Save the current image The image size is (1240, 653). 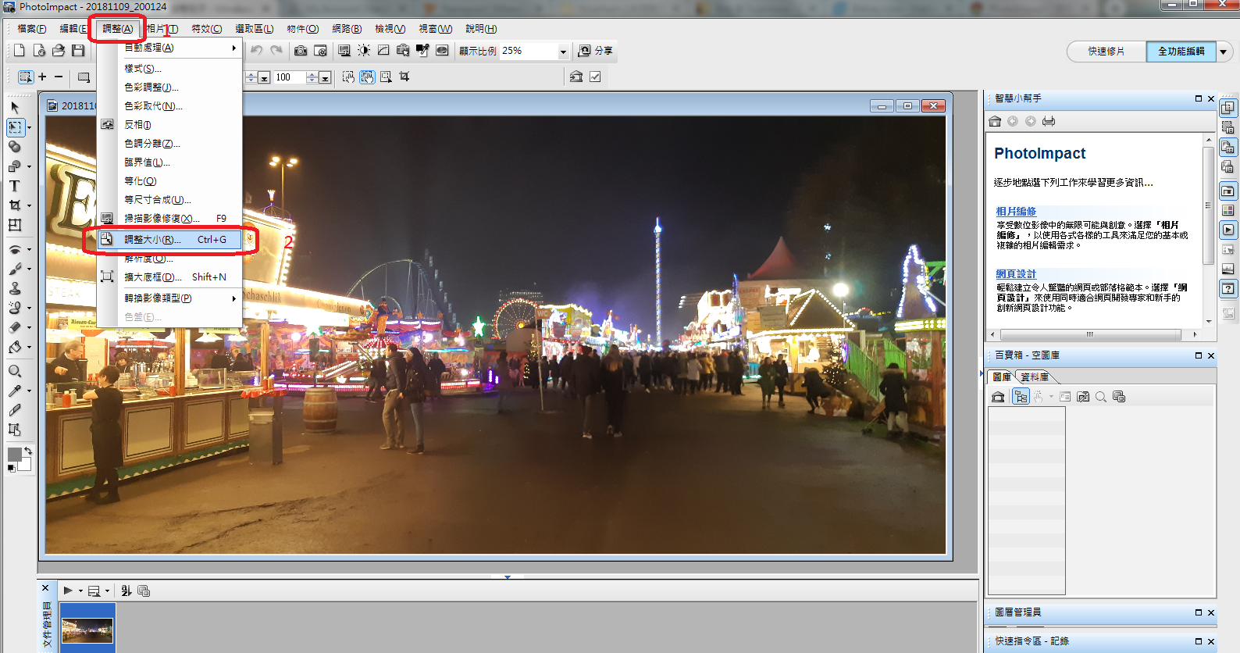click(x=78, y=51)
